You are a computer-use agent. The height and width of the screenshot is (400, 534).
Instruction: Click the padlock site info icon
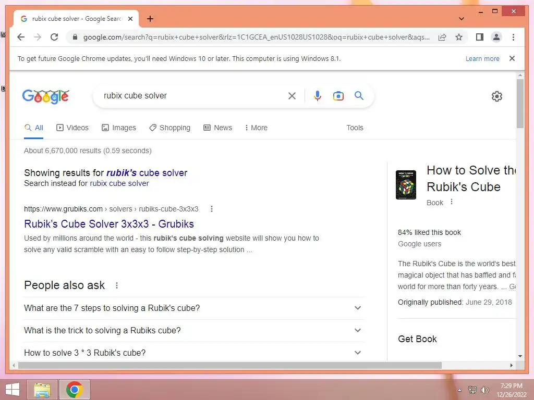click(x=75, y=37)
